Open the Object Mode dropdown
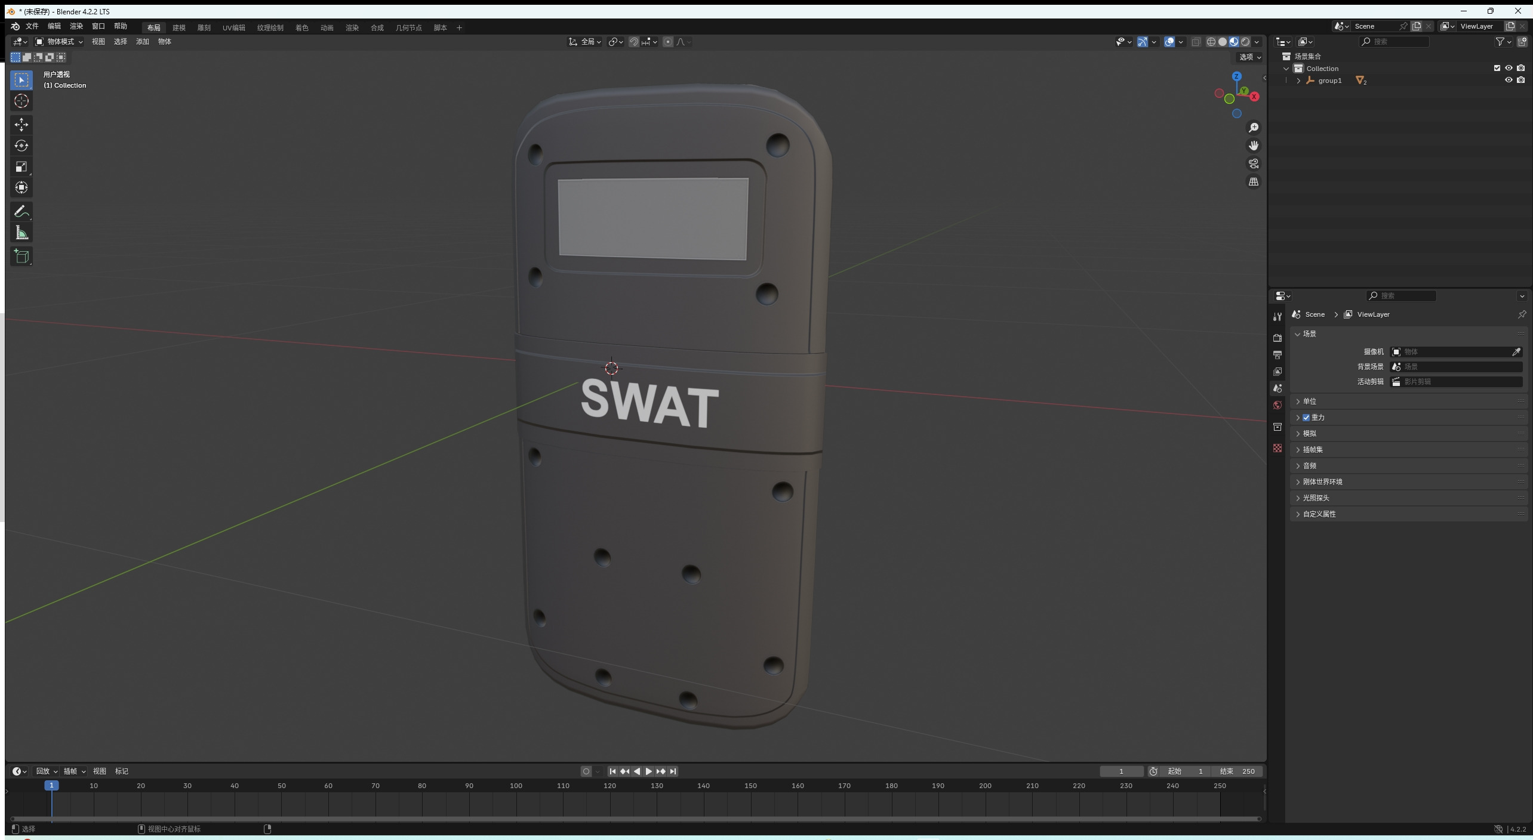Screen dimensions: 1533x840 tap(59, 42)
